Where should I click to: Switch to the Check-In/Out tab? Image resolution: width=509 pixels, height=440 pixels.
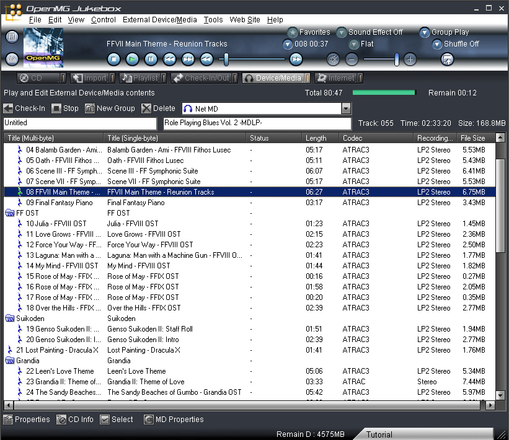[x=204, y=78]
